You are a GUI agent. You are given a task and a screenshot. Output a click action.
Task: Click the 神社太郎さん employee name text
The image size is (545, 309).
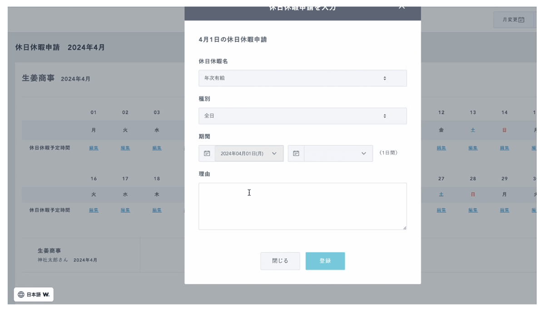[x=54, y=260]
